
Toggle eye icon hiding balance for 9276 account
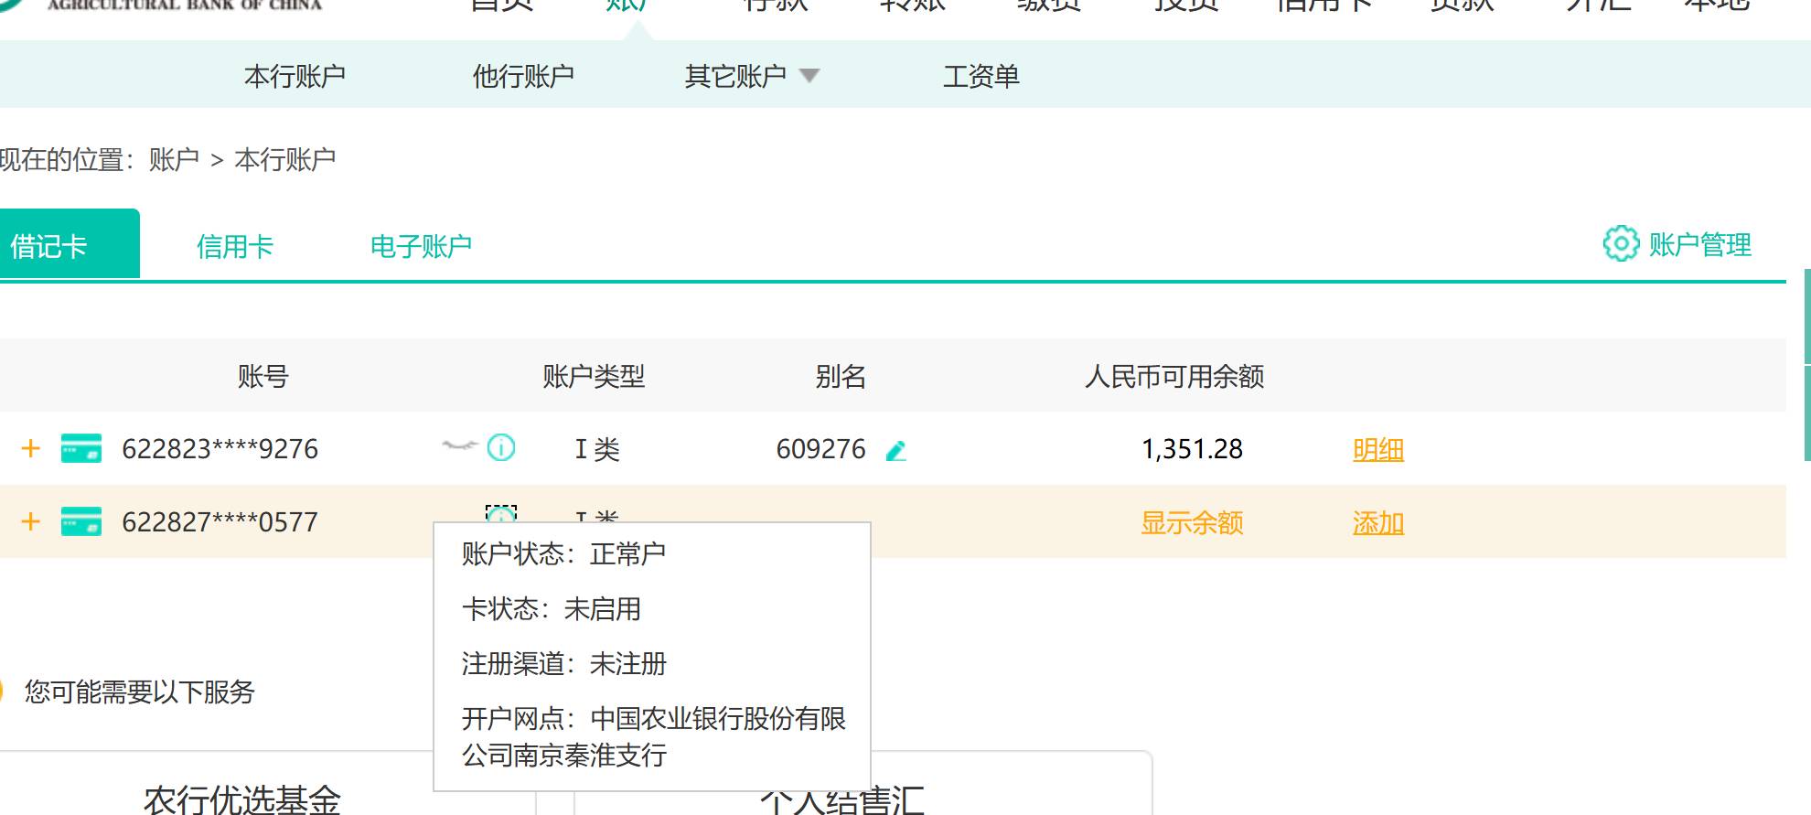pyautogui.click(x=460, y=446)
